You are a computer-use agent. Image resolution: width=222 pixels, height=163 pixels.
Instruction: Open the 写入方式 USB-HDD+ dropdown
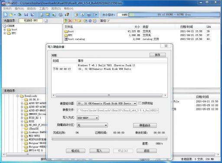(97, 118)
